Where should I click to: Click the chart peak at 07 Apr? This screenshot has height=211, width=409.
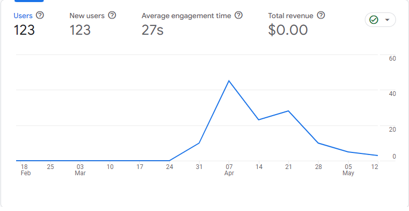(x=229, y=81)
